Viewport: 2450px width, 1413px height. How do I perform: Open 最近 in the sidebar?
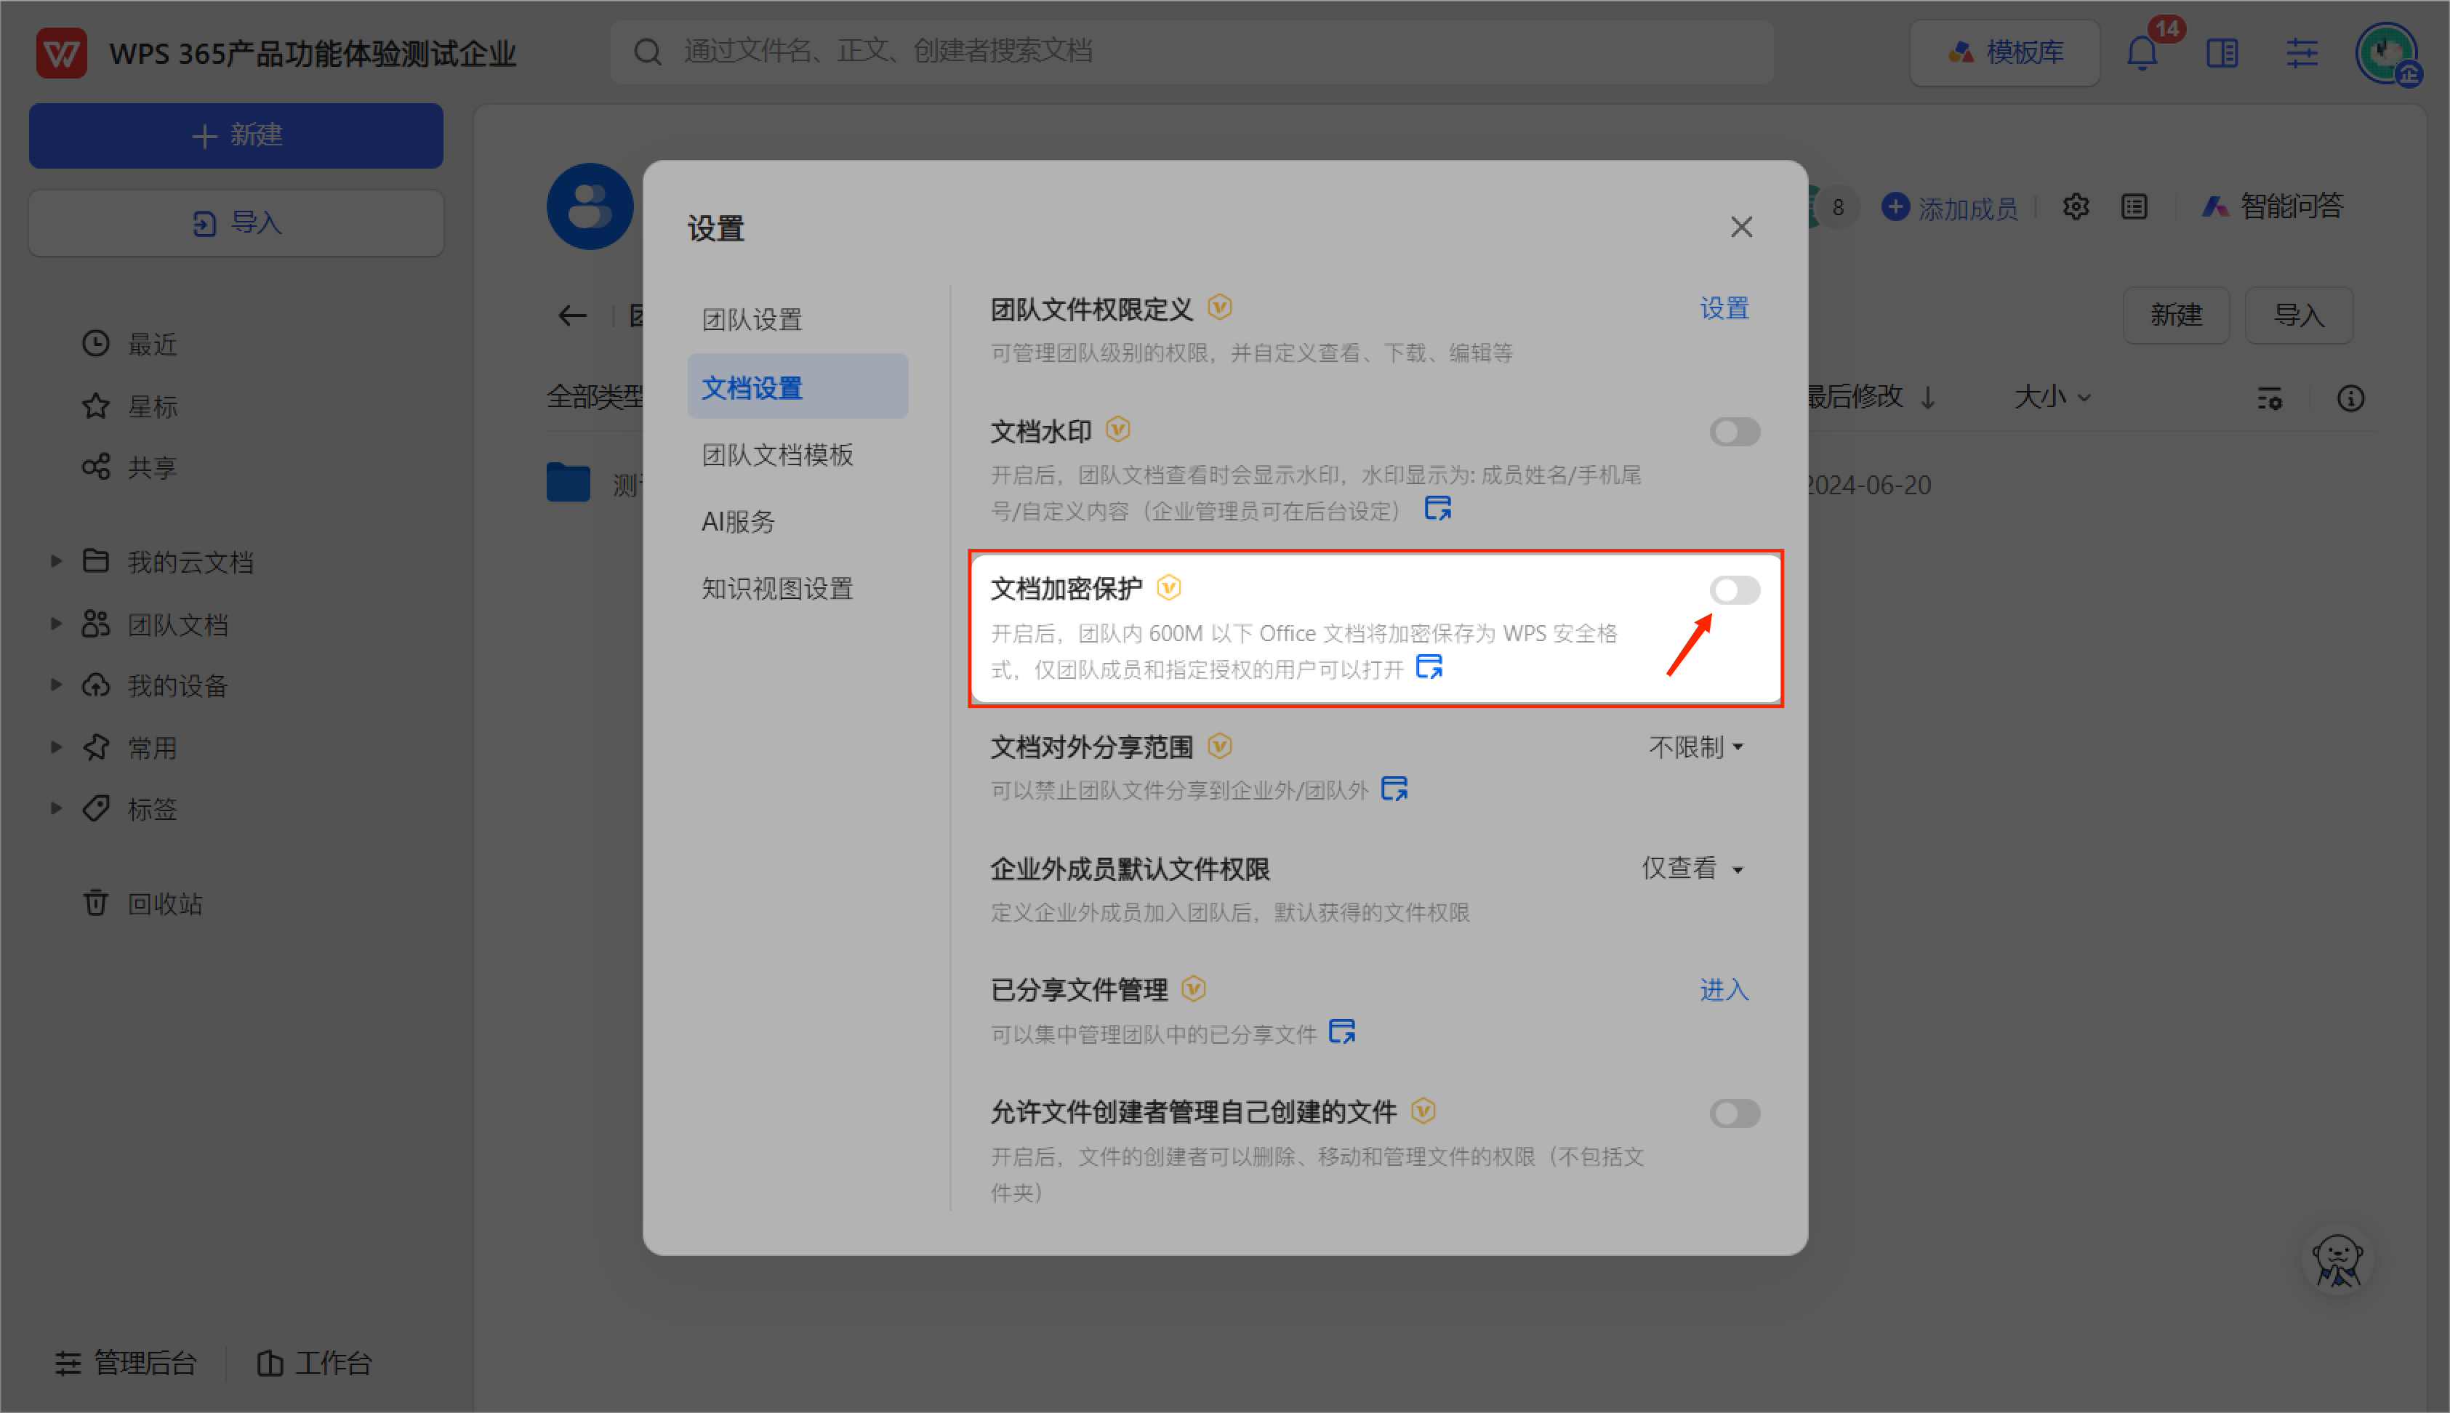tap(129, 344)
